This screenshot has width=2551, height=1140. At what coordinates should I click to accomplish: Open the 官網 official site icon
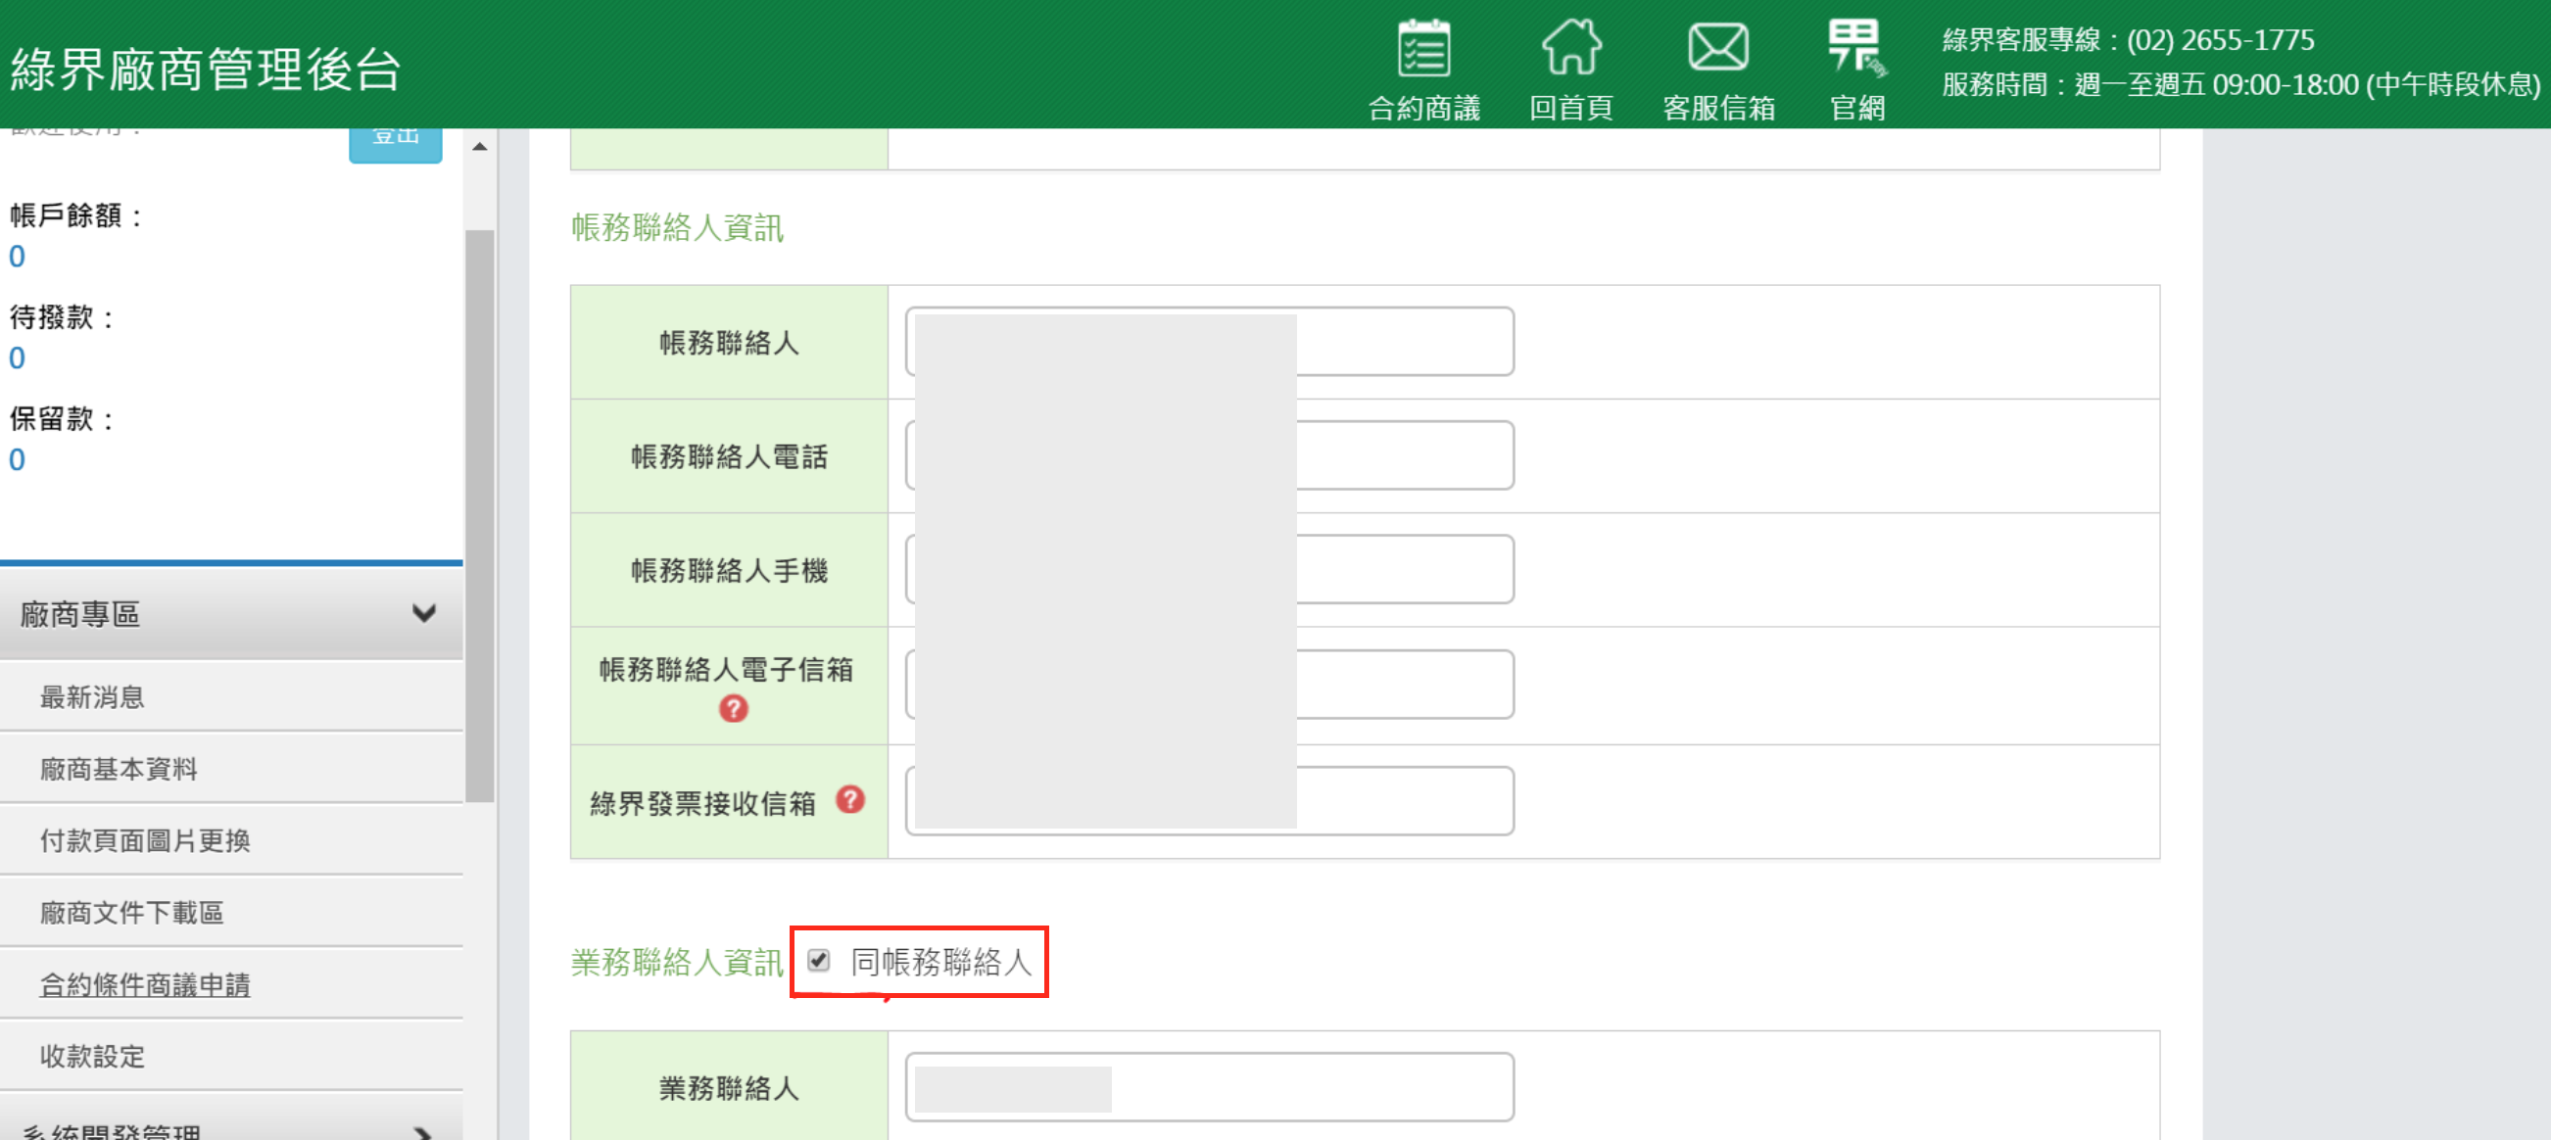point(1856,70)
